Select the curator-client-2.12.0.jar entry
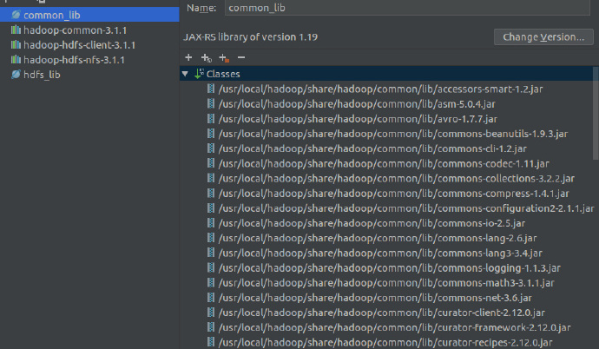The width and height of the screenshot is (599, 349). 381,312
